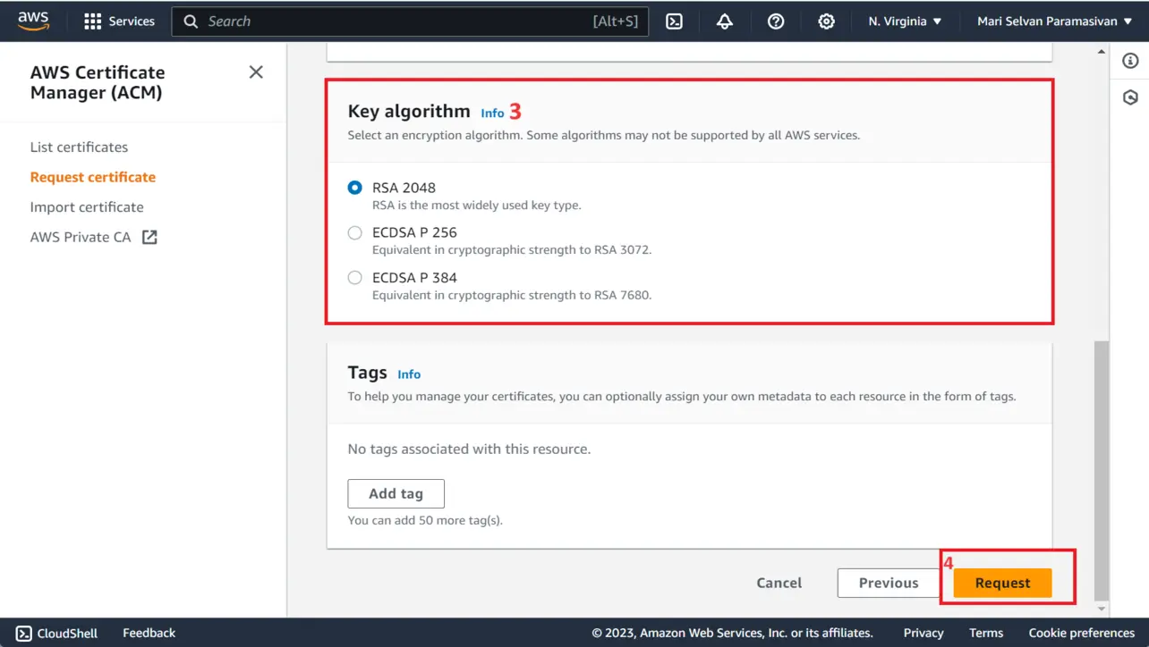Open Import certificate page
This screenshot has height=647, width=1149.
pos(87,206)
